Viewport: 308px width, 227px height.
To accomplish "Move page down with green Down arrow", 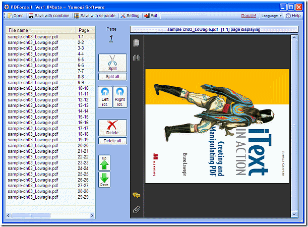I will click(x=104, y=180).
